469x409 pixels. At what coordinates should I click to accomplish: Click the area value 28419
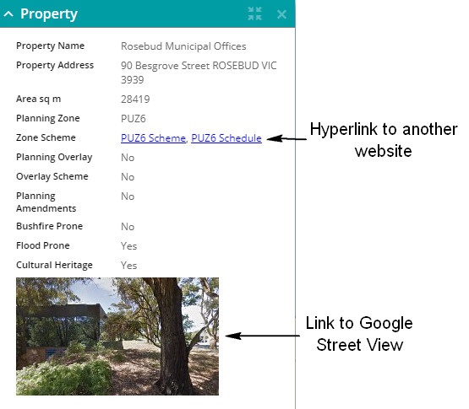pyautogui.click(x=135, y=100)
